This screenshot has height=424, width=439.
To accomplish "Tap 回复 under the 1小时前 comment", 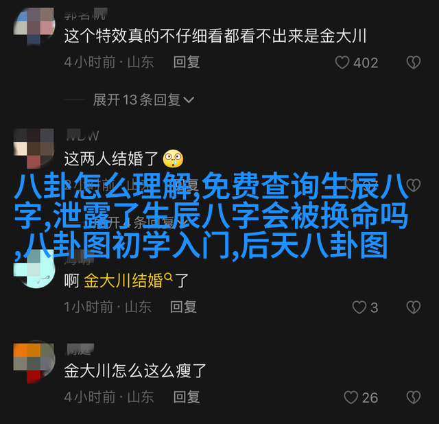I will [183, 307].
